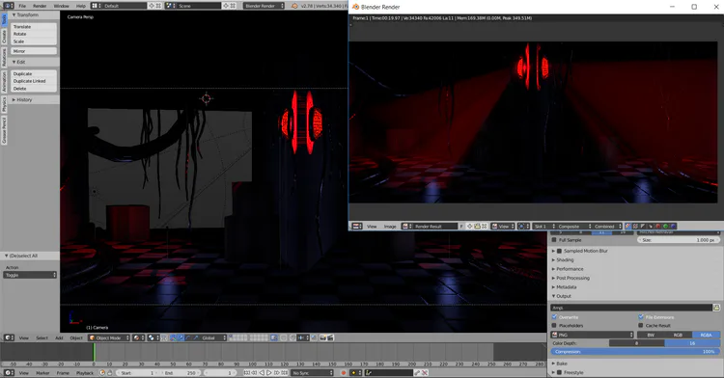Image resolution: width=724 pixels, height=378 pixels.
Task: Open the Global orientation dropdown
Action: click(x=213, y=337)
